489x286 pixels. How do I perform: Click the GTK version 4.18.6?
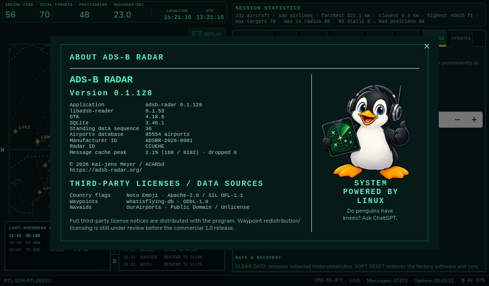pyautogui.click(x=155, y=117)
